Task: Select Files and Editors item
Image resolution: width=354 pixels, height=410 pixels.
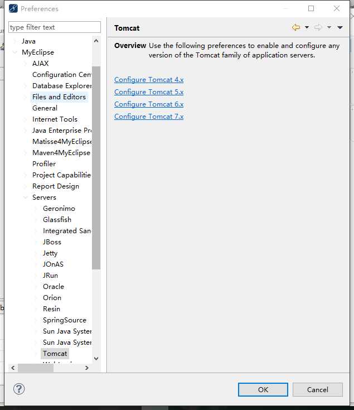Action: 59,97
